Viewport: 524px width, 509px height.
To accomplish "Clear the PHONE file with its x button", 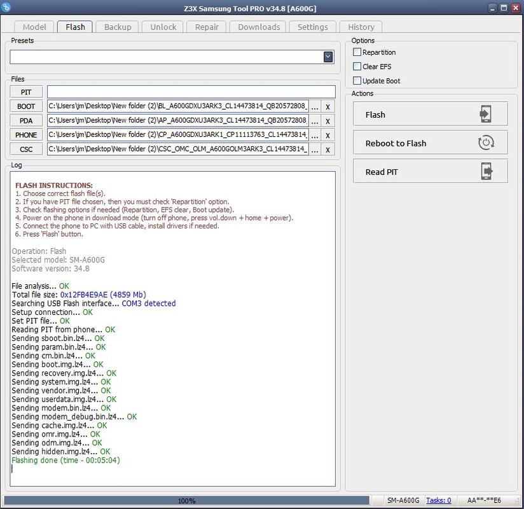I will (327, 136).
